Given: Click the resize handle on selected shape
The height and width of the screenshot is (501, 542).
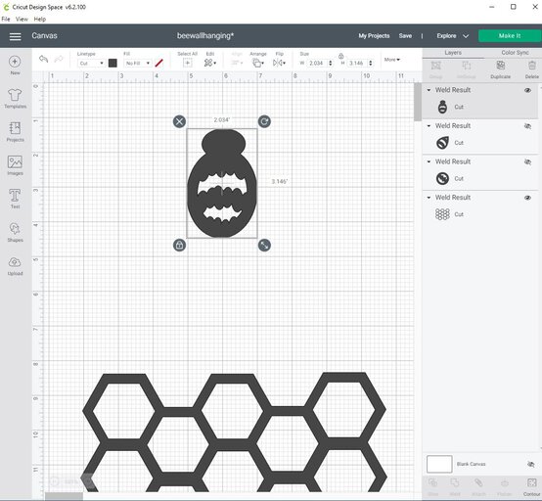Looking at the screenshot, I should coord(264,246).
